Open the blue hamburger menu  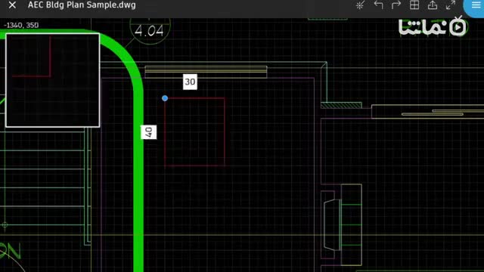coord(476,6)
